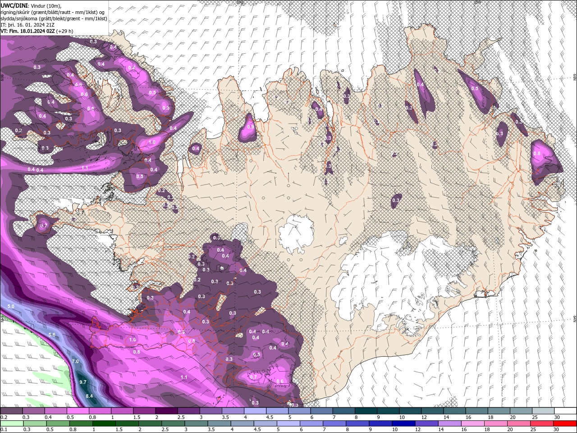Click the "slydda/snjókoma" legend description line

click(x=54, y=18)
